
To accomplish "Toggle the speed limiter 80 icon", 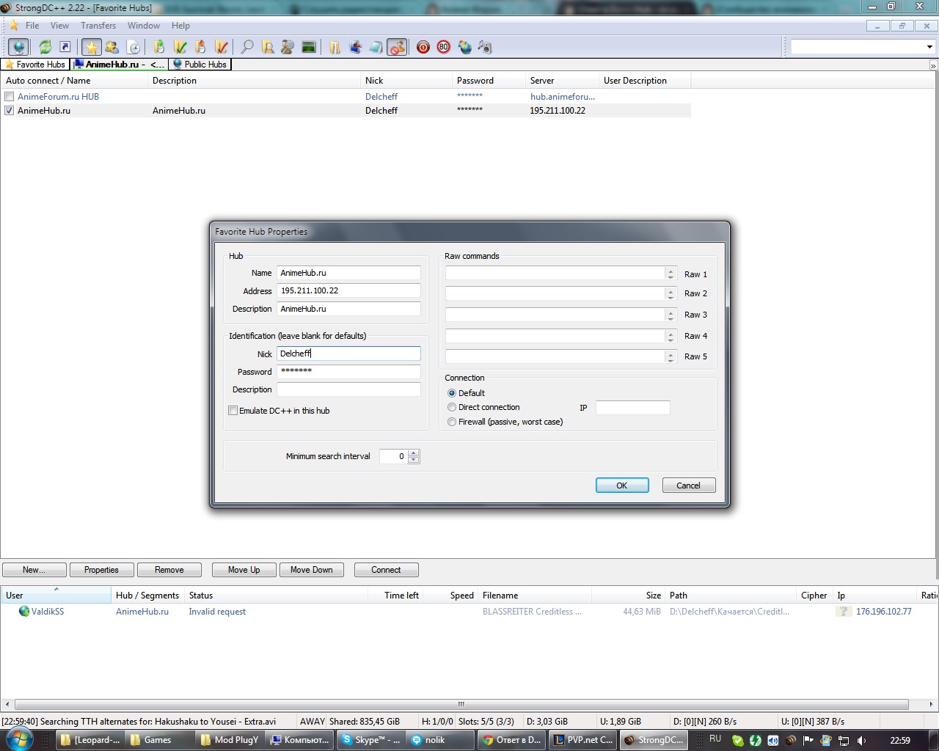I will pos(443,47).
